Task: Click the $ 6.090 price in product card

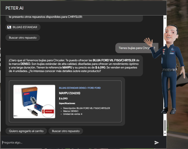Action: pos(63,99)
